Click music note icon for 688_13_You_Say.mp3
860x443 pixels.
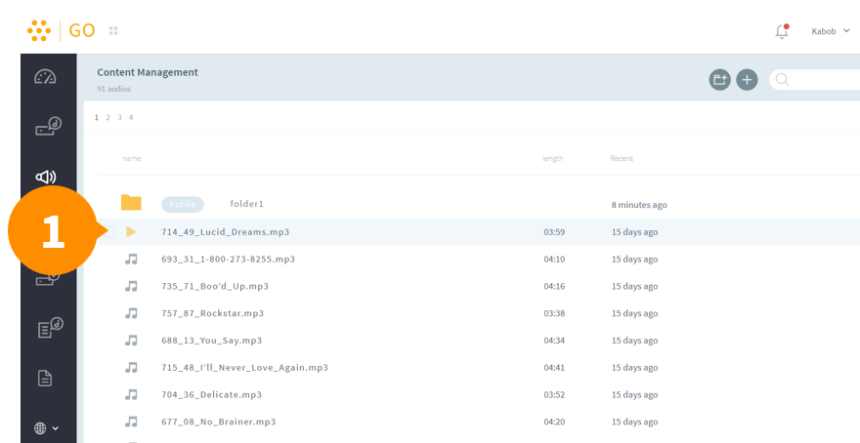pyautogui.click(x=131, y=340)
